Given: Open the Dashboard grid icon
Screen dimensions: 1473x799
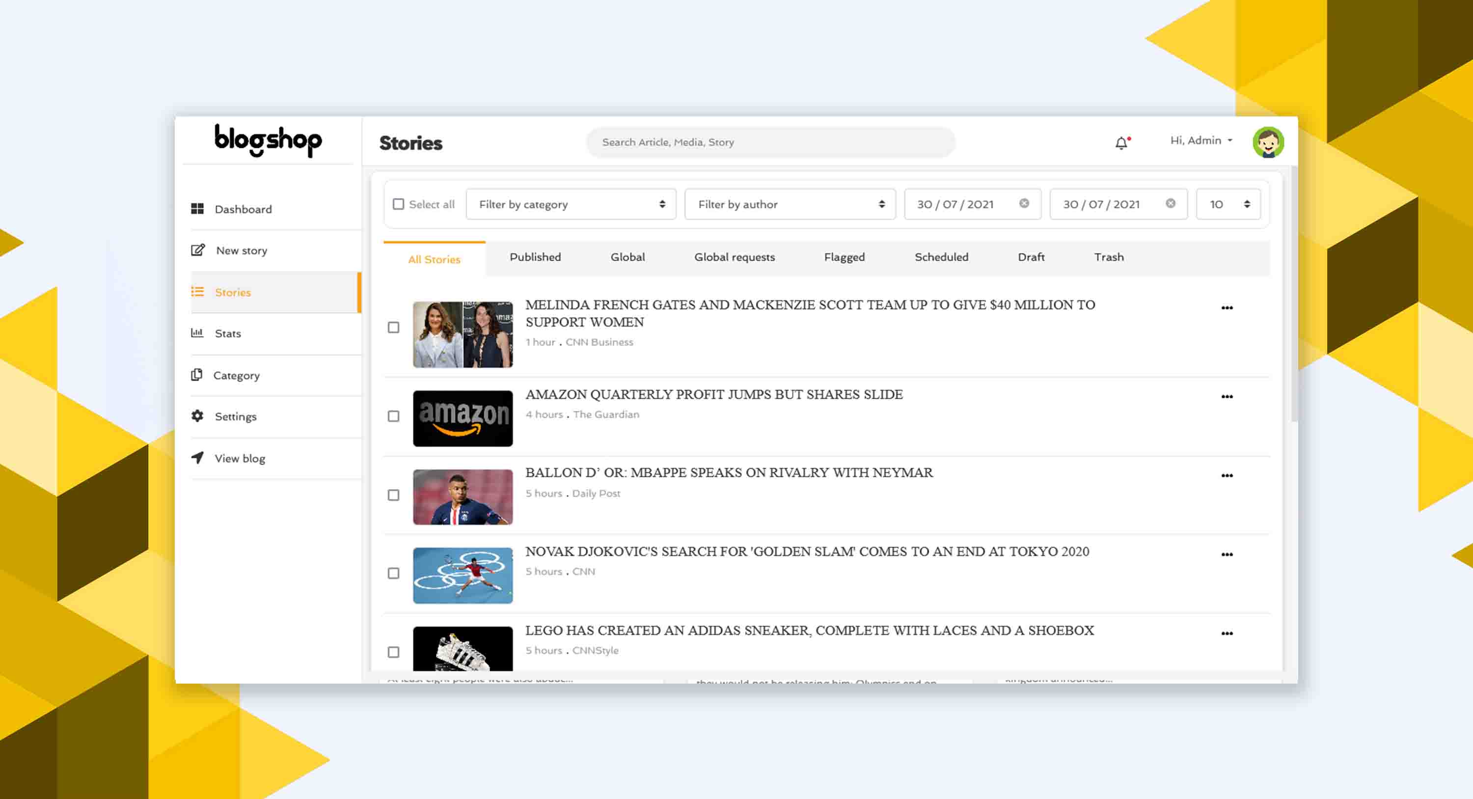Looking at the screenshot, I should (x=197, y=209).
